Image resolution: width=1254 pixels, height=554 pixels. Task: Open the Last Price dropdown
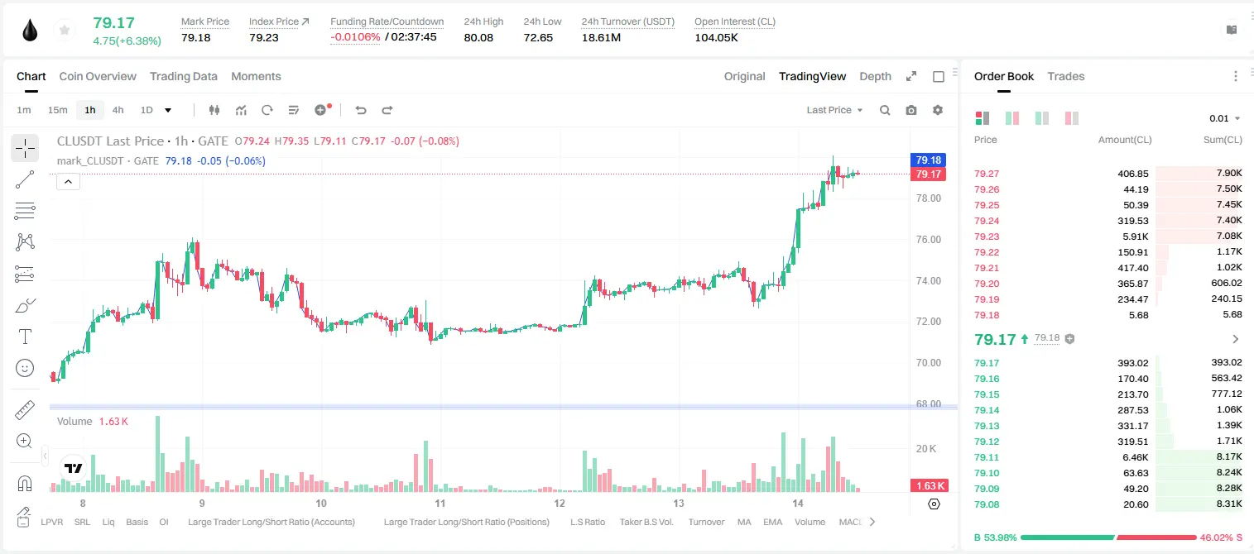834,110
